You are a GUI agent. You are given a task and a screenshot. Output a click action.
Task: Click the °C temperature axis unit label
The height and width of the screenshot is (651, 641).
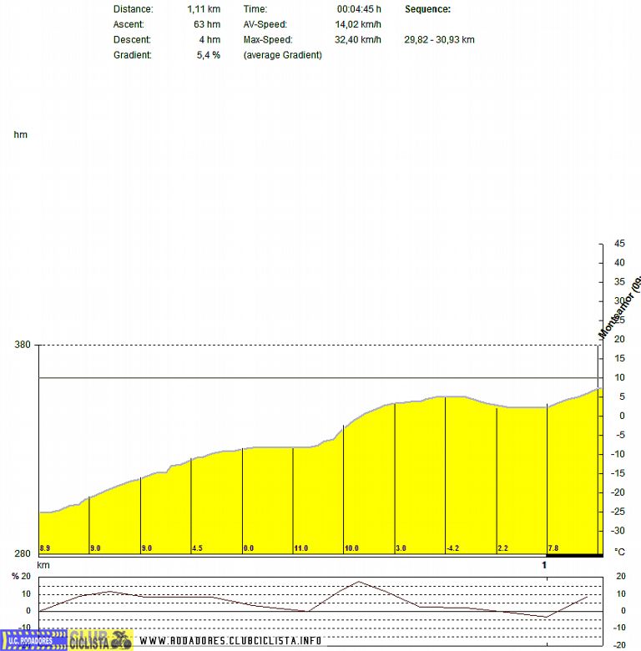point(619,552)
